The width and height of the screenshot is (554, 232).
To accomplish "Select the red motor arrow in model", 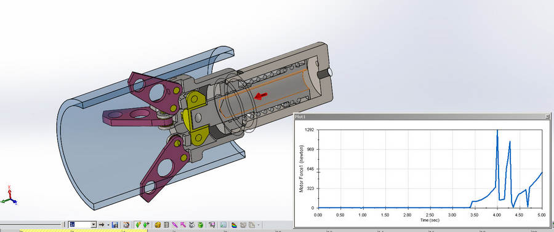I will point(261,96).
